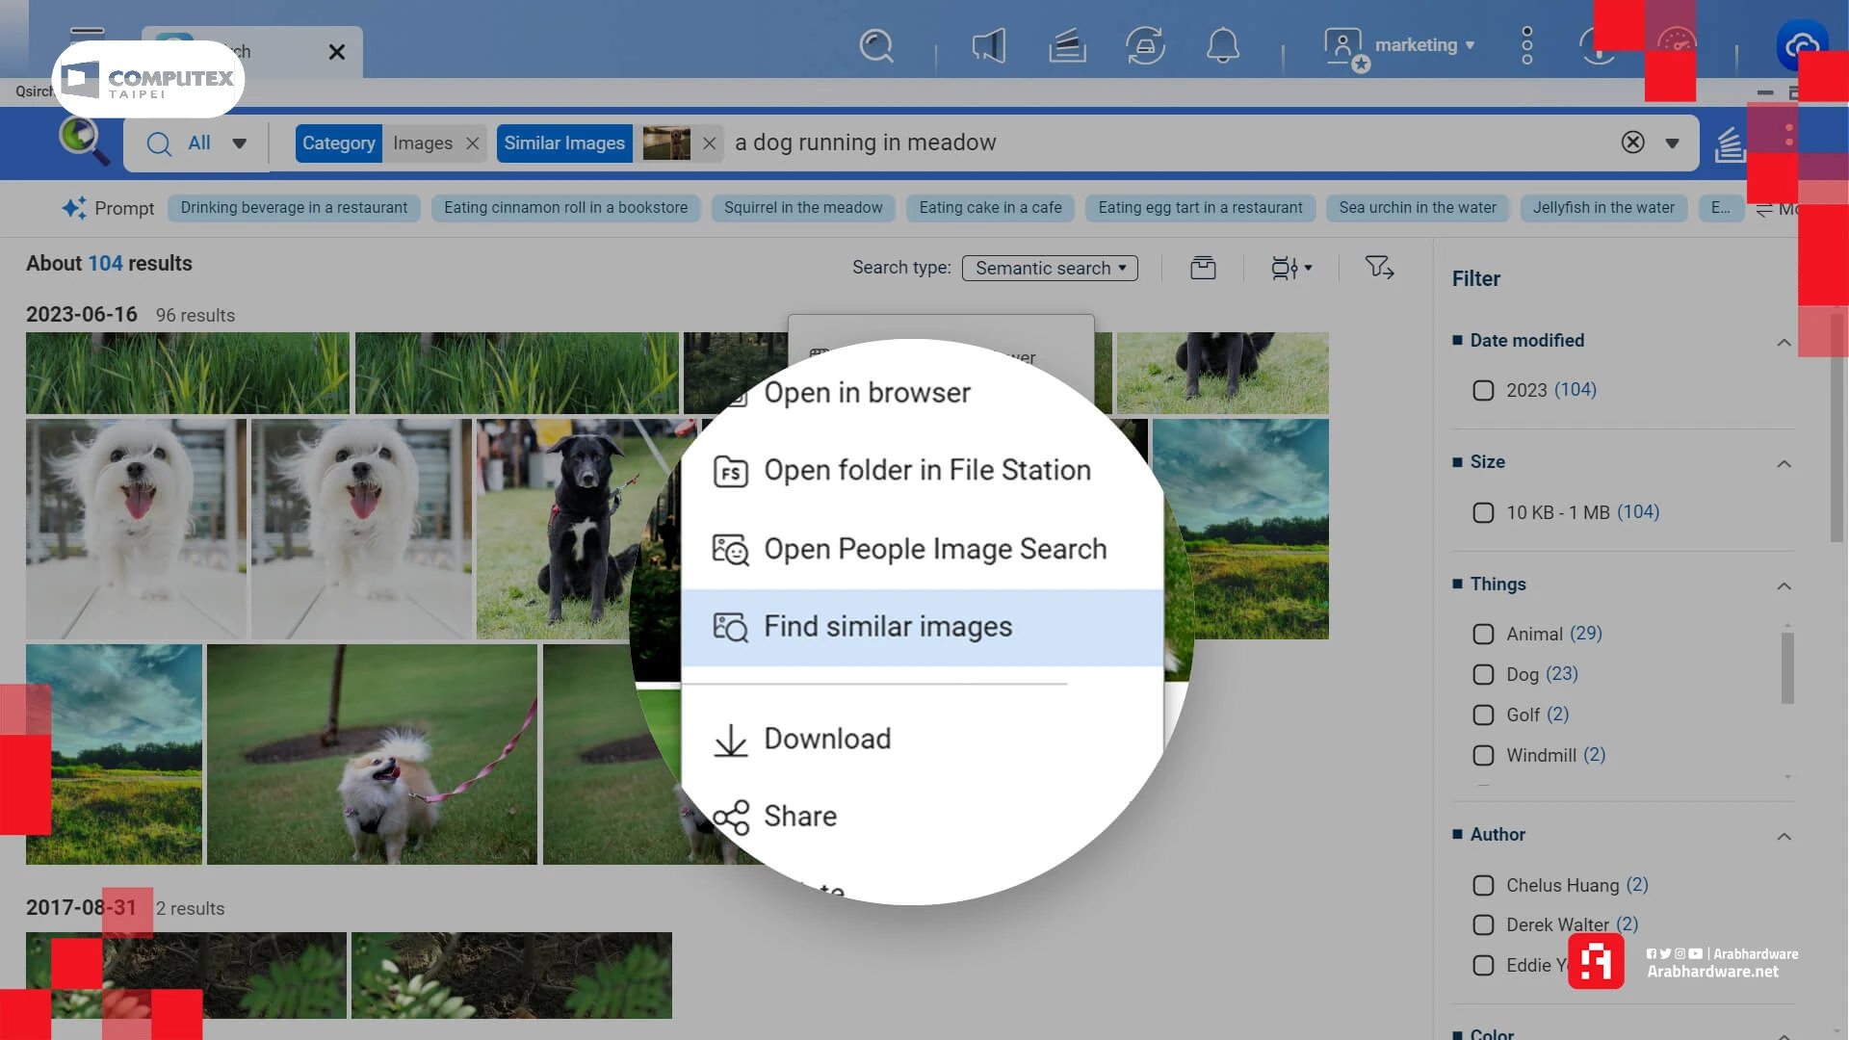Click the archive box icon in results toolbar
Image resolution: width=1849 pixels, height=1040 pixels.
(1203, 268)
